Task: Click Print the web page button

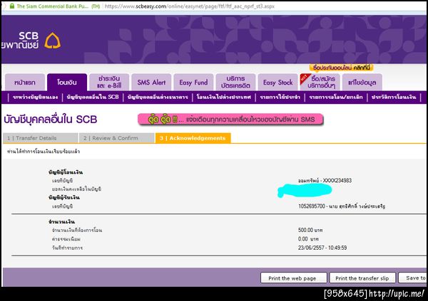Action: click(293, 278)
